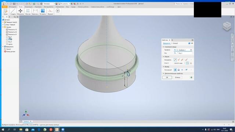Switch to the Проверка ribbon tab

tap(38, 7)
